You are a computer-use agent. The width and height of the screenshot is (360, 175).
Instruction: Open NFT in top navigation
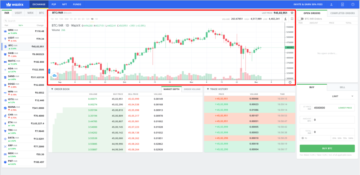(64, 5)
